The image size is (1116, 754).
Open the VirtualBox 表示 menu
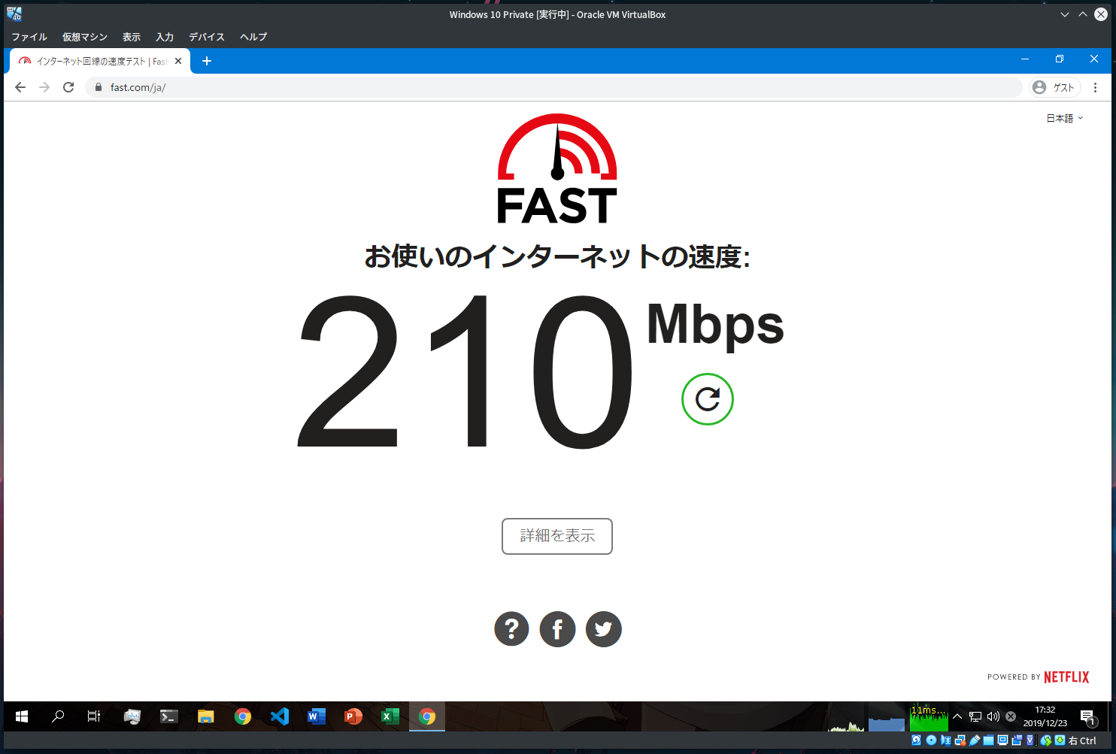132,37
